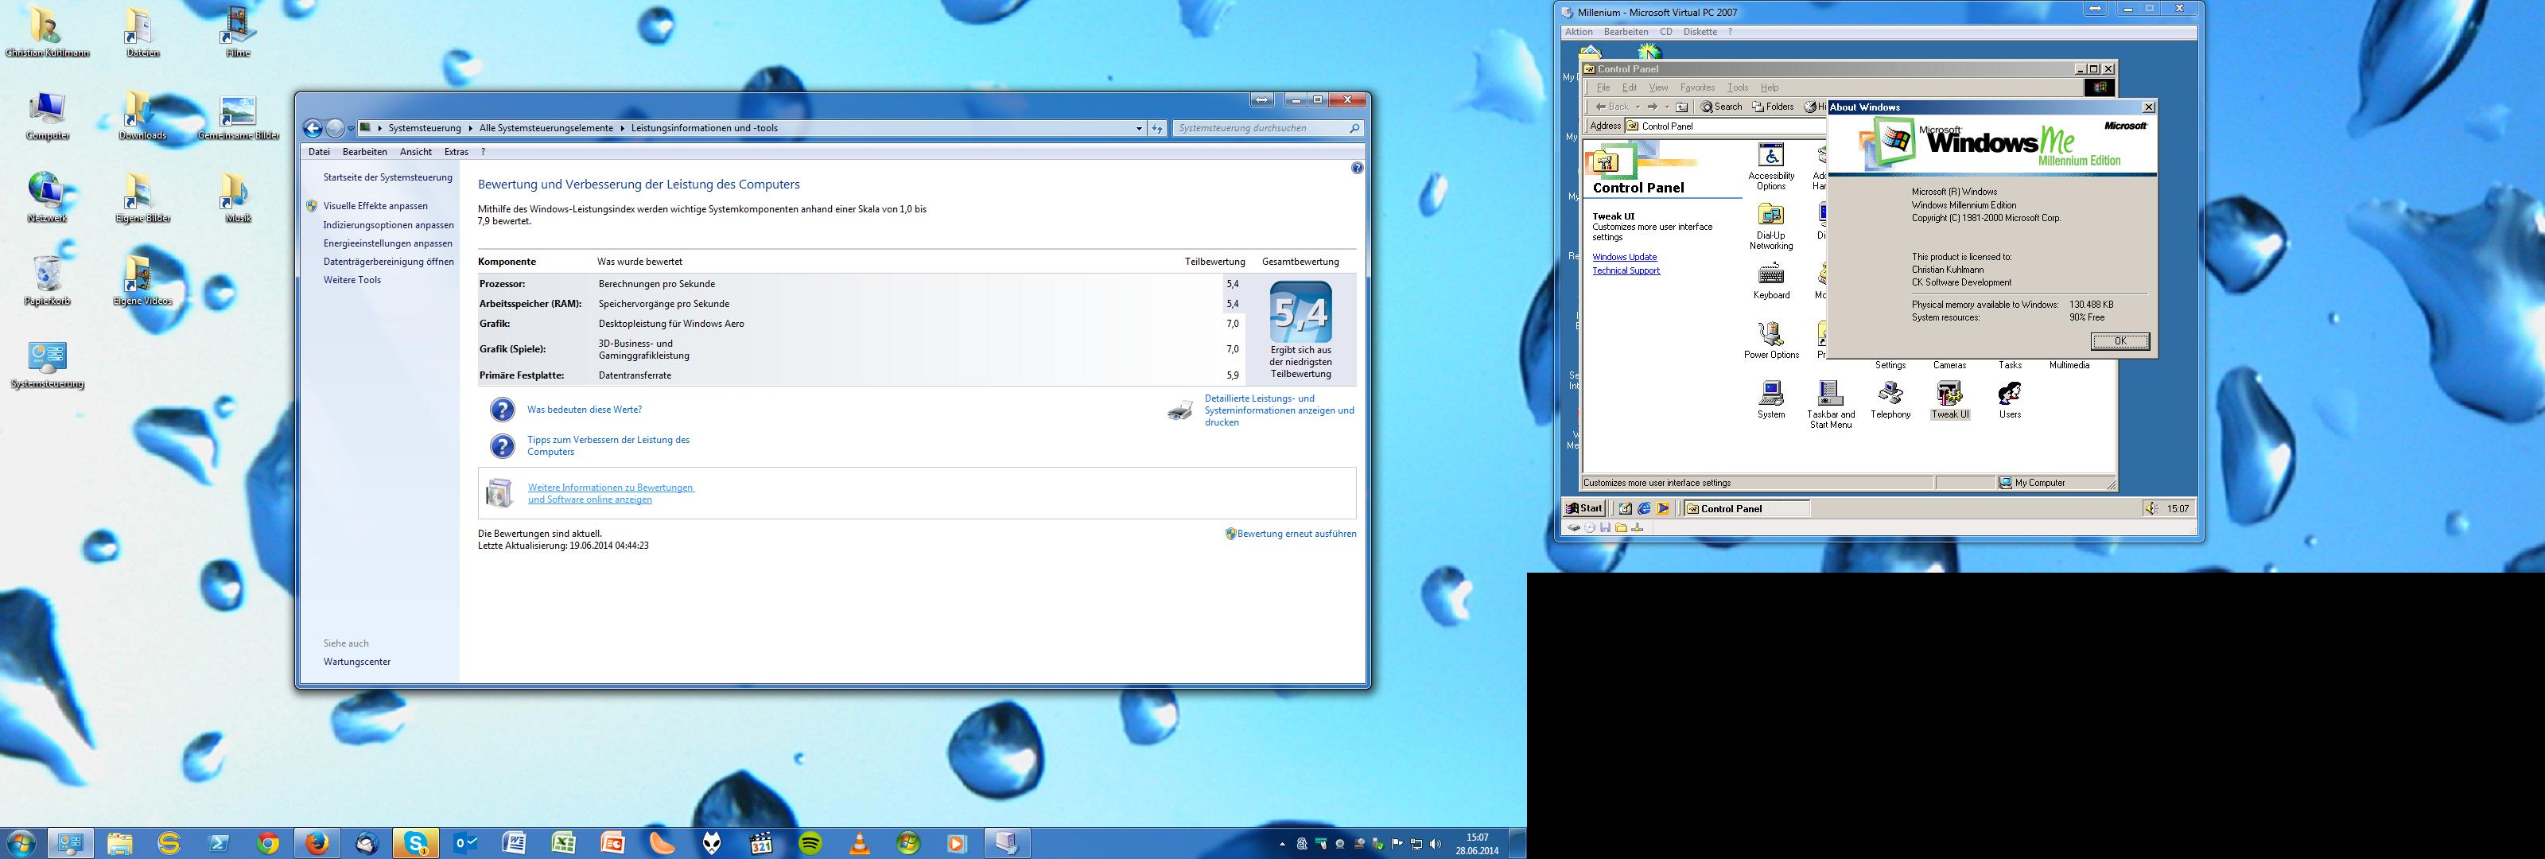Image resolution: width=2545 pixels, height=859 pixels.
Task: Click the Firefox icon in the taskbar
Action: pos(317,843)
